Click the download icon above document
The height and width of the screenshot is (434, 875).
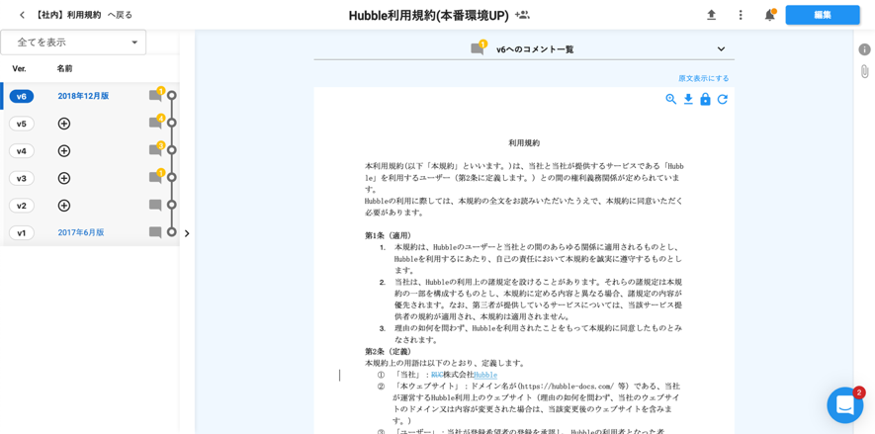point(688,99)
